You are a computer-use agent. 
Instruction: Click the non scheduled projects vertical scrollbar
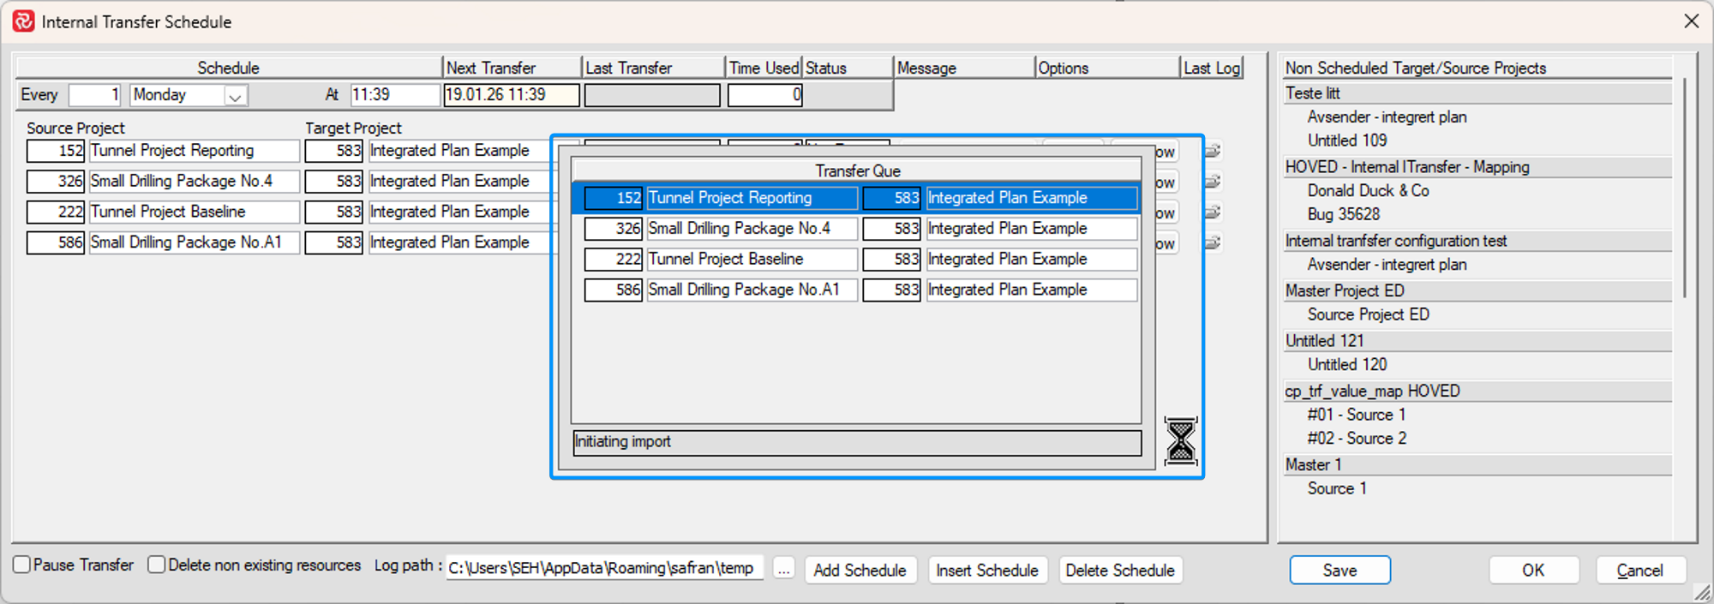point(1684,188)
